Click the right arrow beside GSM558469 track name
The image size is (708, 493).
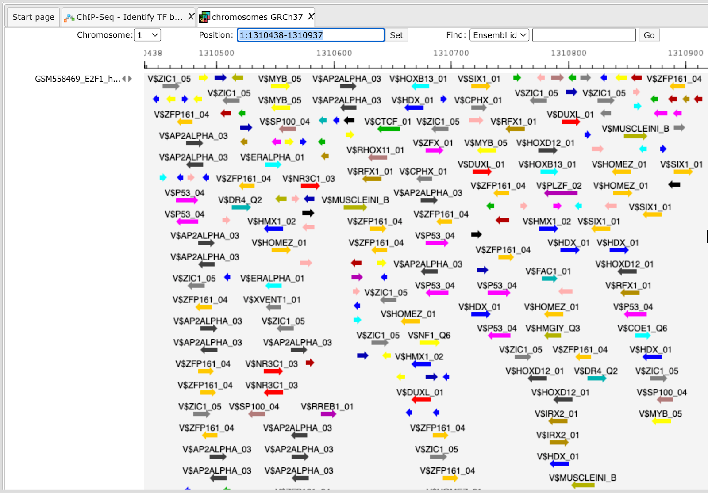[130, 79]
